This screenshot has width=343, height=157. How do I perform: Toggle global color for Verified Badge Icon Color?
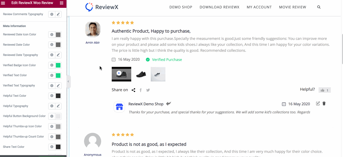pos(52,65)
